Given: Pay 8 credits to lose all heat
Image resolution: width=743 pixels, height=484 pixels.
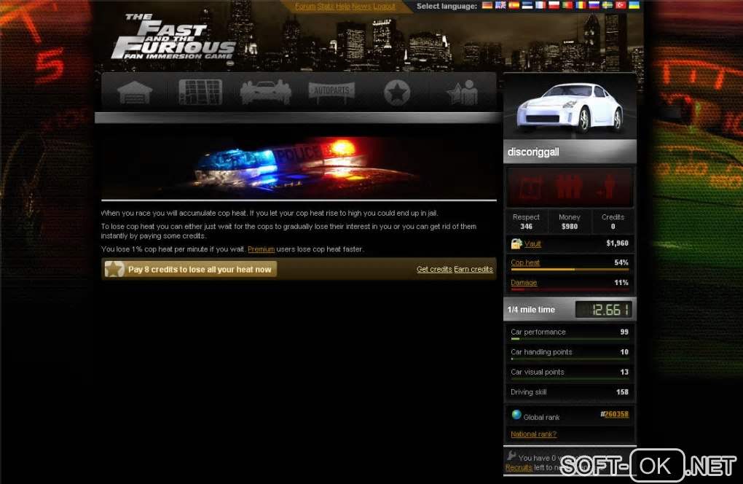Looking at the screenshot, I should coord(190,269).
